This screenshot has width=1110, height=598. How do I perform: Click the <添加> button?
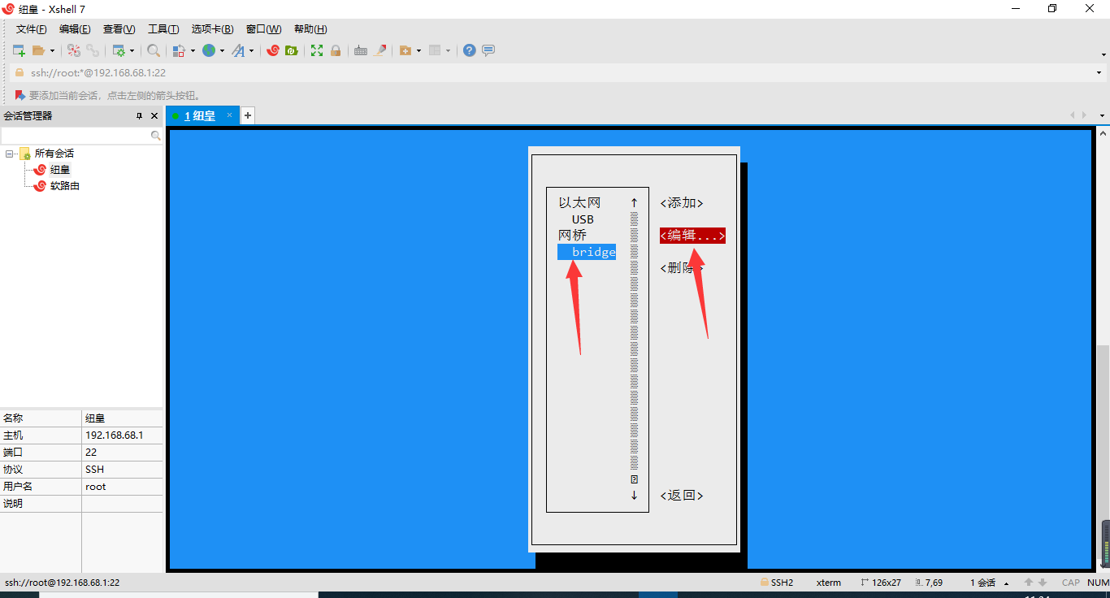(x=682, y=203)
